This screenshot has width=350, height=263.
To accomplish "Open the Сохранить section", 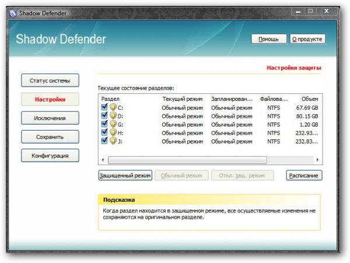I will coord(50,136).
